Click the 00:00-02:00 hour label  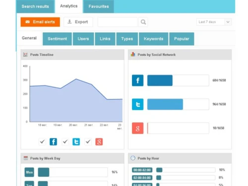click(142, 170)
